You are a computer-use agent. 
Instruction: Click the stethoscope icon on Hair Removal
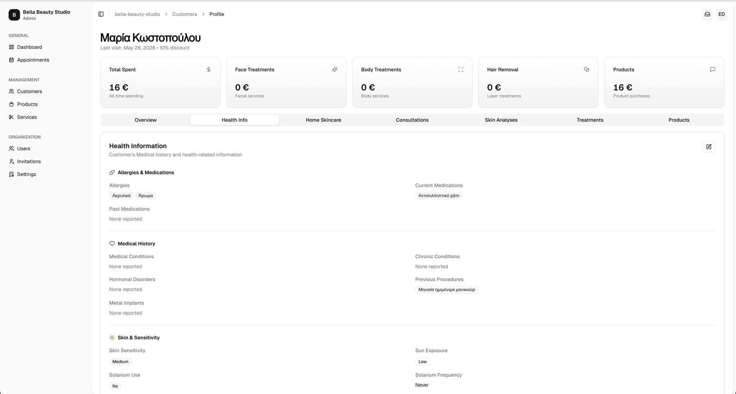click(586, 70)
